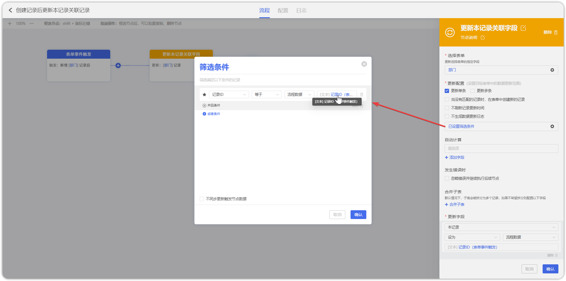The height and width of the screenshot is (281, 566).
Task: Click the star icon beside 记录ID condition
Action: [204, 95]
